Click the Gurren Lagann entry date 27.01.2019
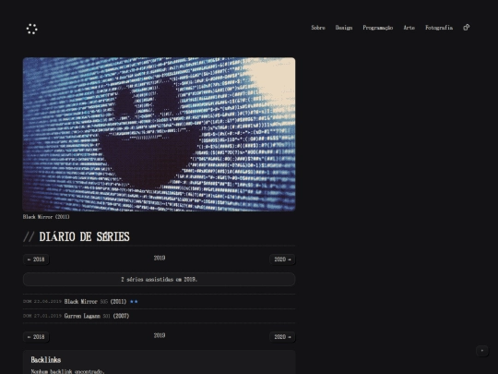This screenshot has width=498, height=374. 42,316
